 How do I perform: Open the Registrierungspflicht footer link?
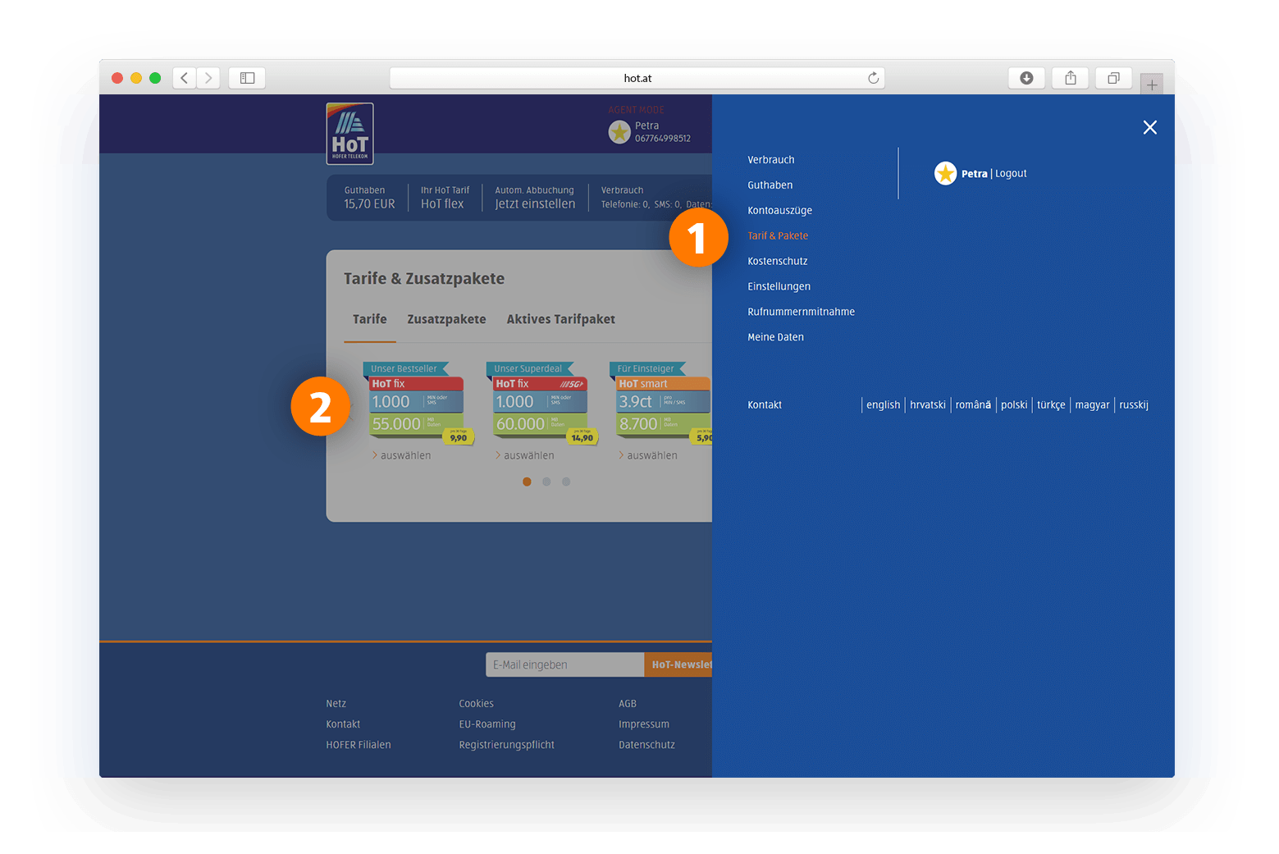[x=506, y=745]
